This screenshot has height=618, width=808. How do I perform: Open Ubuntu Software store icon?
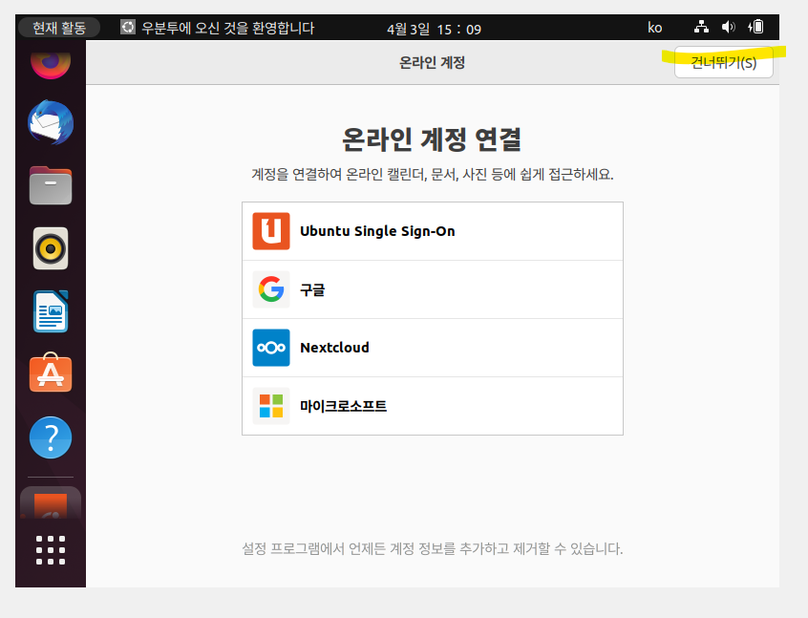tap(51, 373)
